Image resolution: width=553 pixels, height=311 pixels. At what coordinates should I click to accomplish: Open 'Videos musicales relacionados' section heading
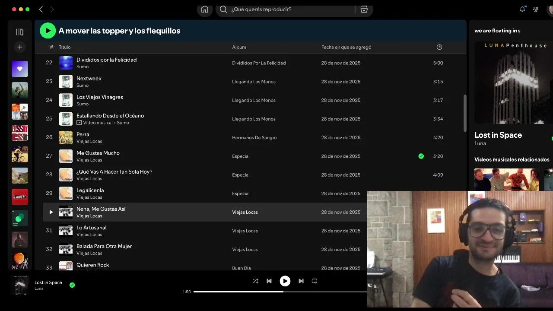tap(512, 160)
